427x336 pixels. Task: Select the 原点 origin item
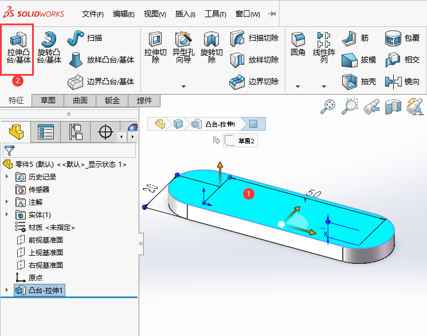pyautogui.click(x=29, y=278)
